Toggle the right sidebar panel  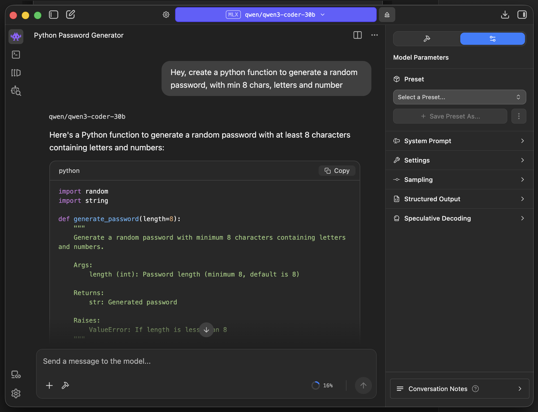522,15
